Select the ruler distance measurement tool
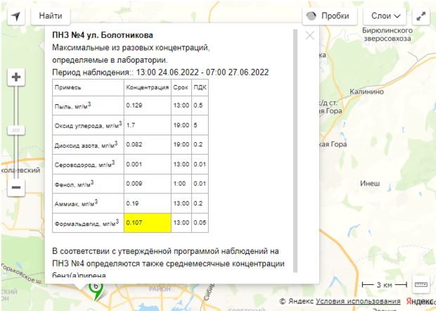The width and height of the screenshot is (436, 311). click(x=421, y=285)
